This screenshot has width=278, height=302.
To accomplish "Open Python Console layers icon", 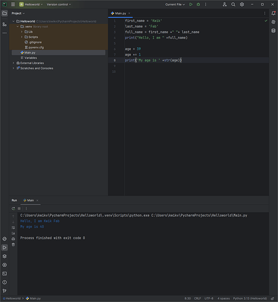I will (x=4, y=256).
